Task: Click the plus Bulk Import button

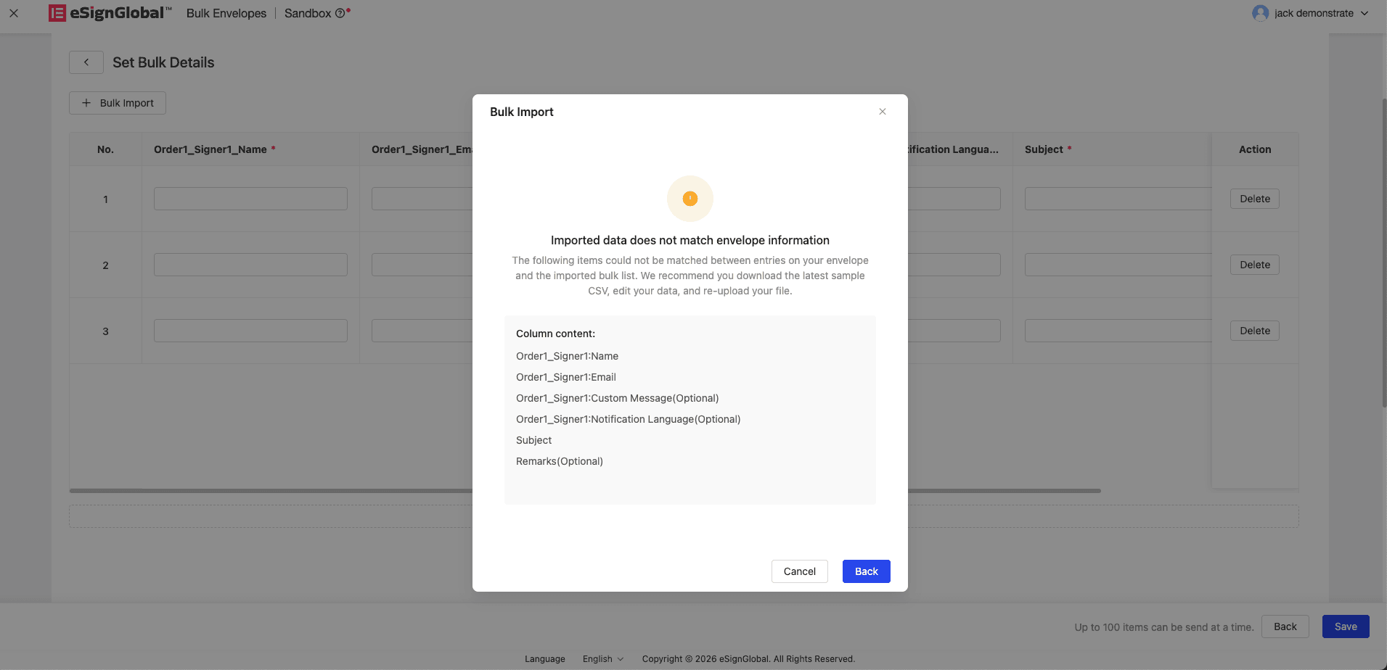Action: (x=118, y=103)
